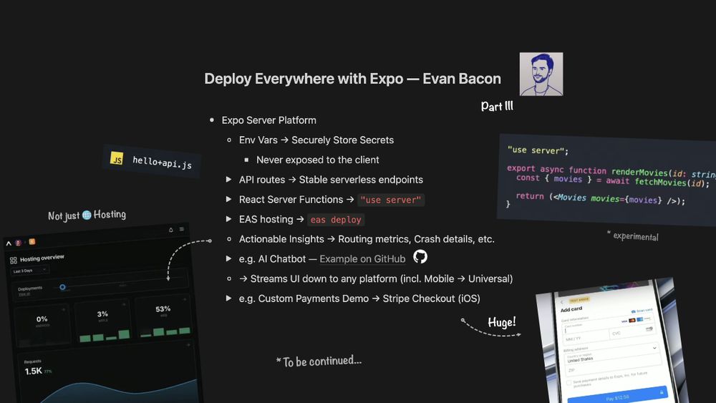Click the 'Actionable Insights' bullet text
This screenshot has height=403, width=716.
coord(366,238)
